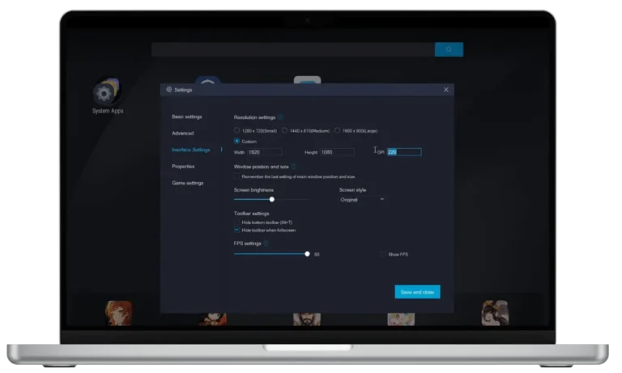Click the Screen brightness slider handle
This screenshot has height=373, width=622.
(272, 199)
